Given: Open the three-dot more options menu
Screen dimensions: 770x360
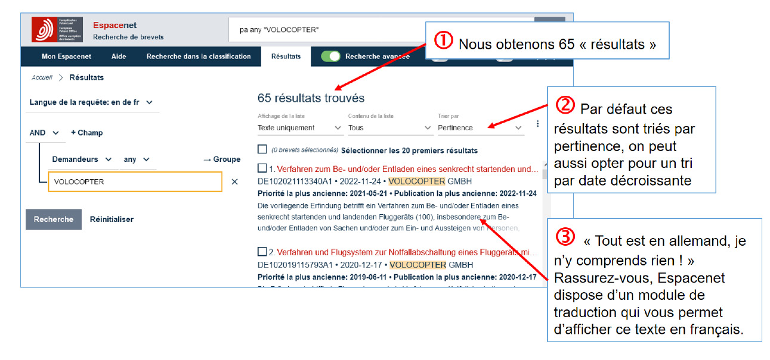Looking at the screenshot, I should tap(537, 124).
